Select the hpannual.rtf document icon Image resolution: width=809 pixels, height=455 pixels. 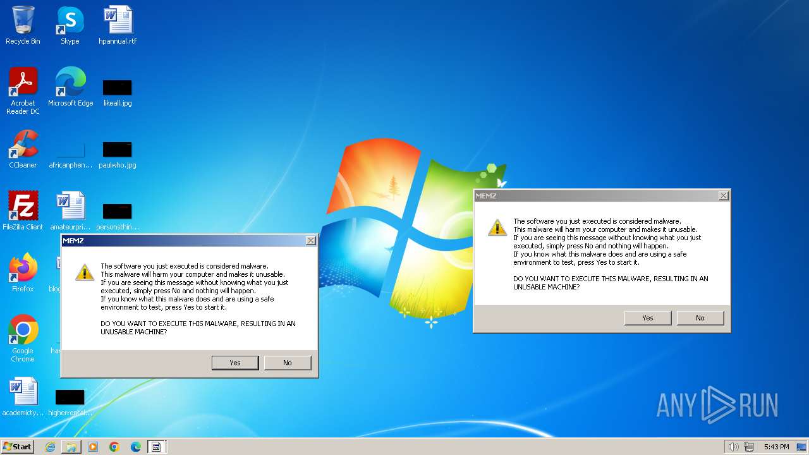pyautogui.click(x=118, y=25)
